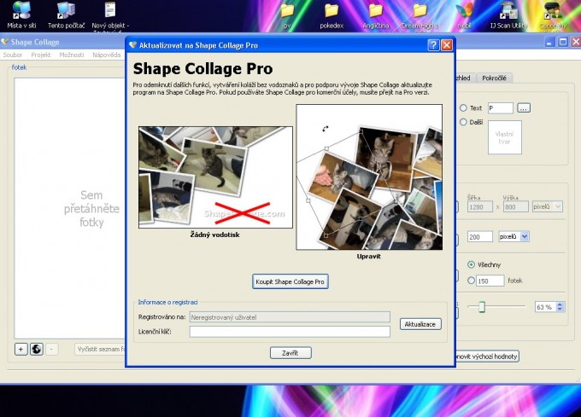Select the Další shape radio button
This screenshot has width=581, height=417.
coord(463,122)
